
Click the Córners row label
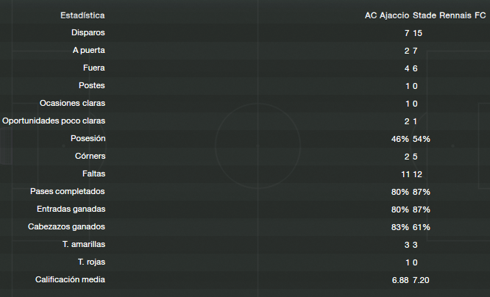pyautogui.click(x=90, y=156)
